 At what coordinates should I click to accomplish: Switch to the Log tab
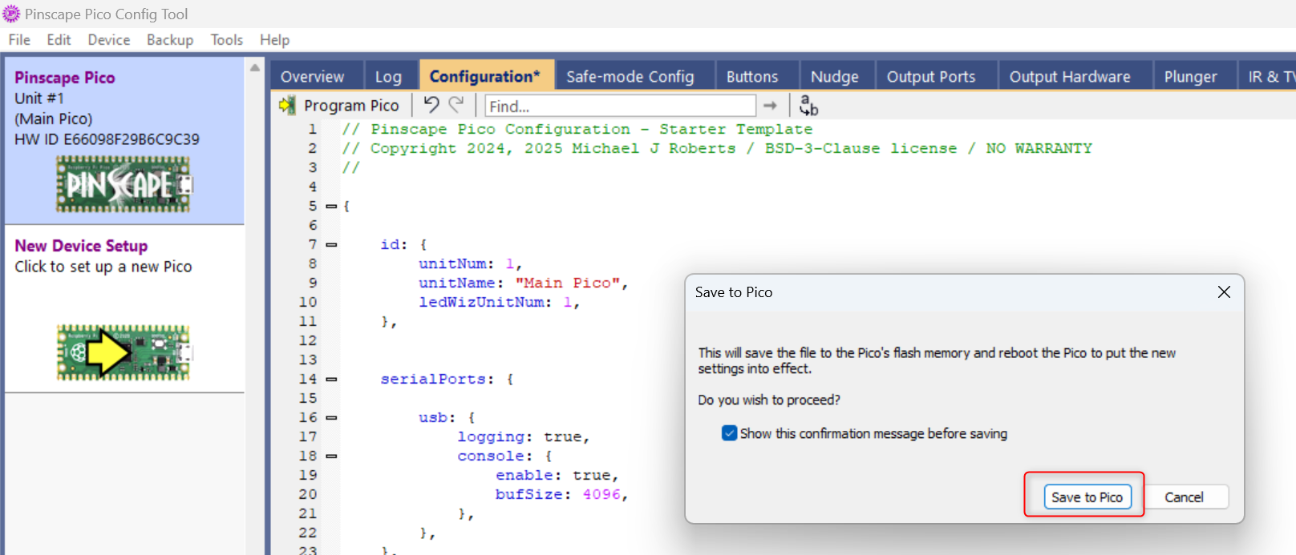point(389,76)
